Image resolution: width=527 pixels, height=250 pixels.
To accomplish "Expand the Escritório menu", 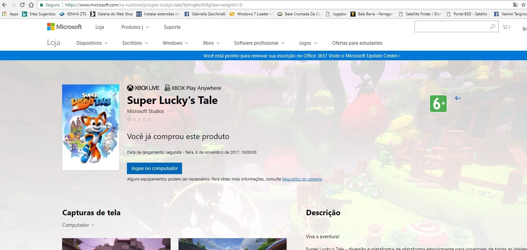I will coord(135,43).
